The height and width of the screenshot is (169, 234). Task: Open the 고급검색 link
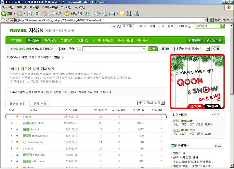pyautogui.click(x=164, y=49)
